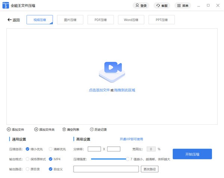Open the Word压缩 tab
This screenshot has height=178, width=224.
[x=131, y=20]
